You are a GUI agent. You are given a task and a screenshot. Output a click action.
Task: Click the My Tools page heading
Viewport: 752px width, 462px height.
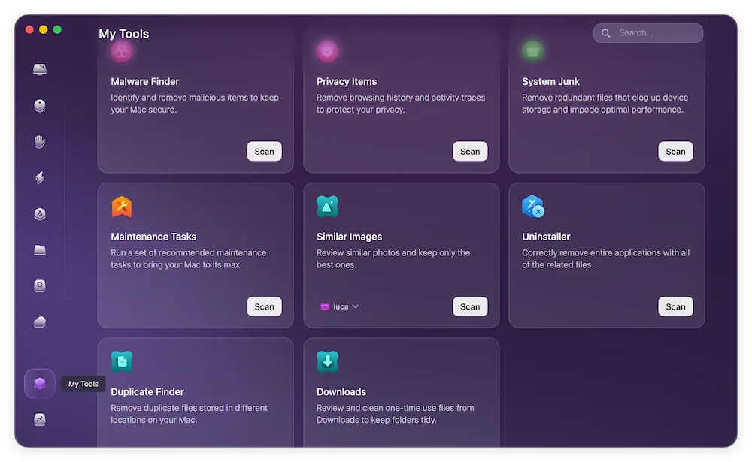[124, 34]
